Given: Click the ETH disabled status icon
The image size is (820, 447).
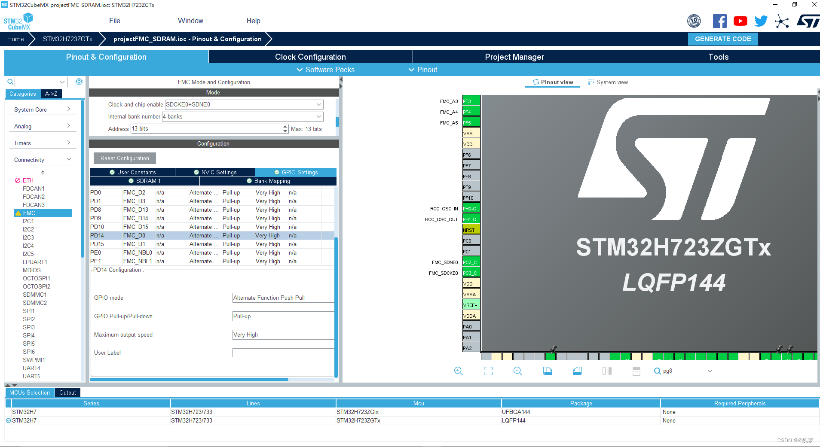Looking at the screenshot, I should point(18,180).
